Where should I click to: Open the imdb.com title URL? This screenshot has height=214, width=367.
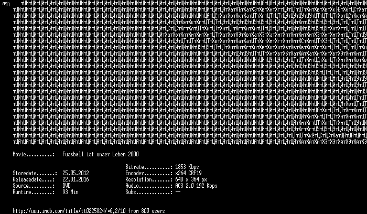pyautogui.click(x=60, y=211)
